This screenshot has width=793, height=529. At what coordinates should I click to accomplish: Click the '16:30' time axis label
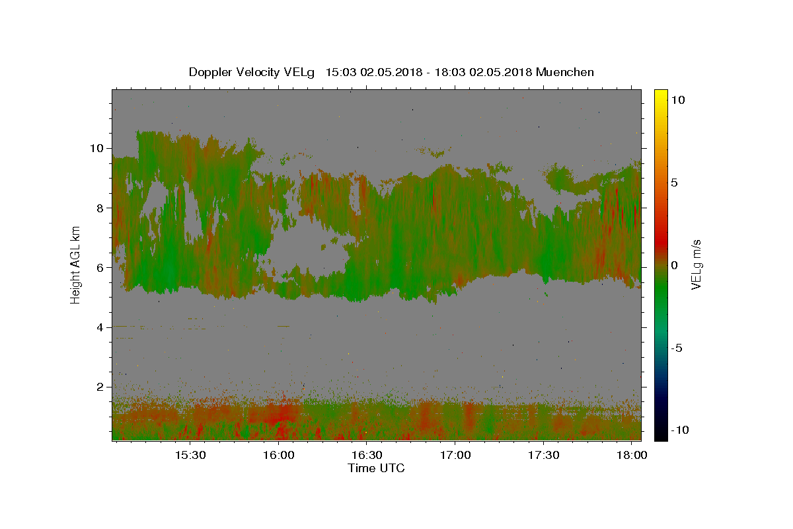(x=367, y=456)
